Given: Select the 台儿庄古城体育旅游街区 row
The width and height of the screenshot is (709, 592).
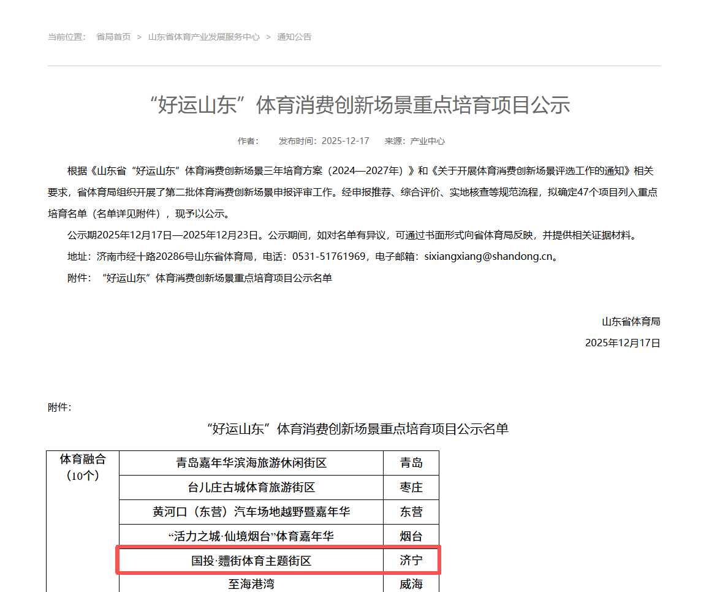Looking at the screenshot, I should (x=251, y=488).
